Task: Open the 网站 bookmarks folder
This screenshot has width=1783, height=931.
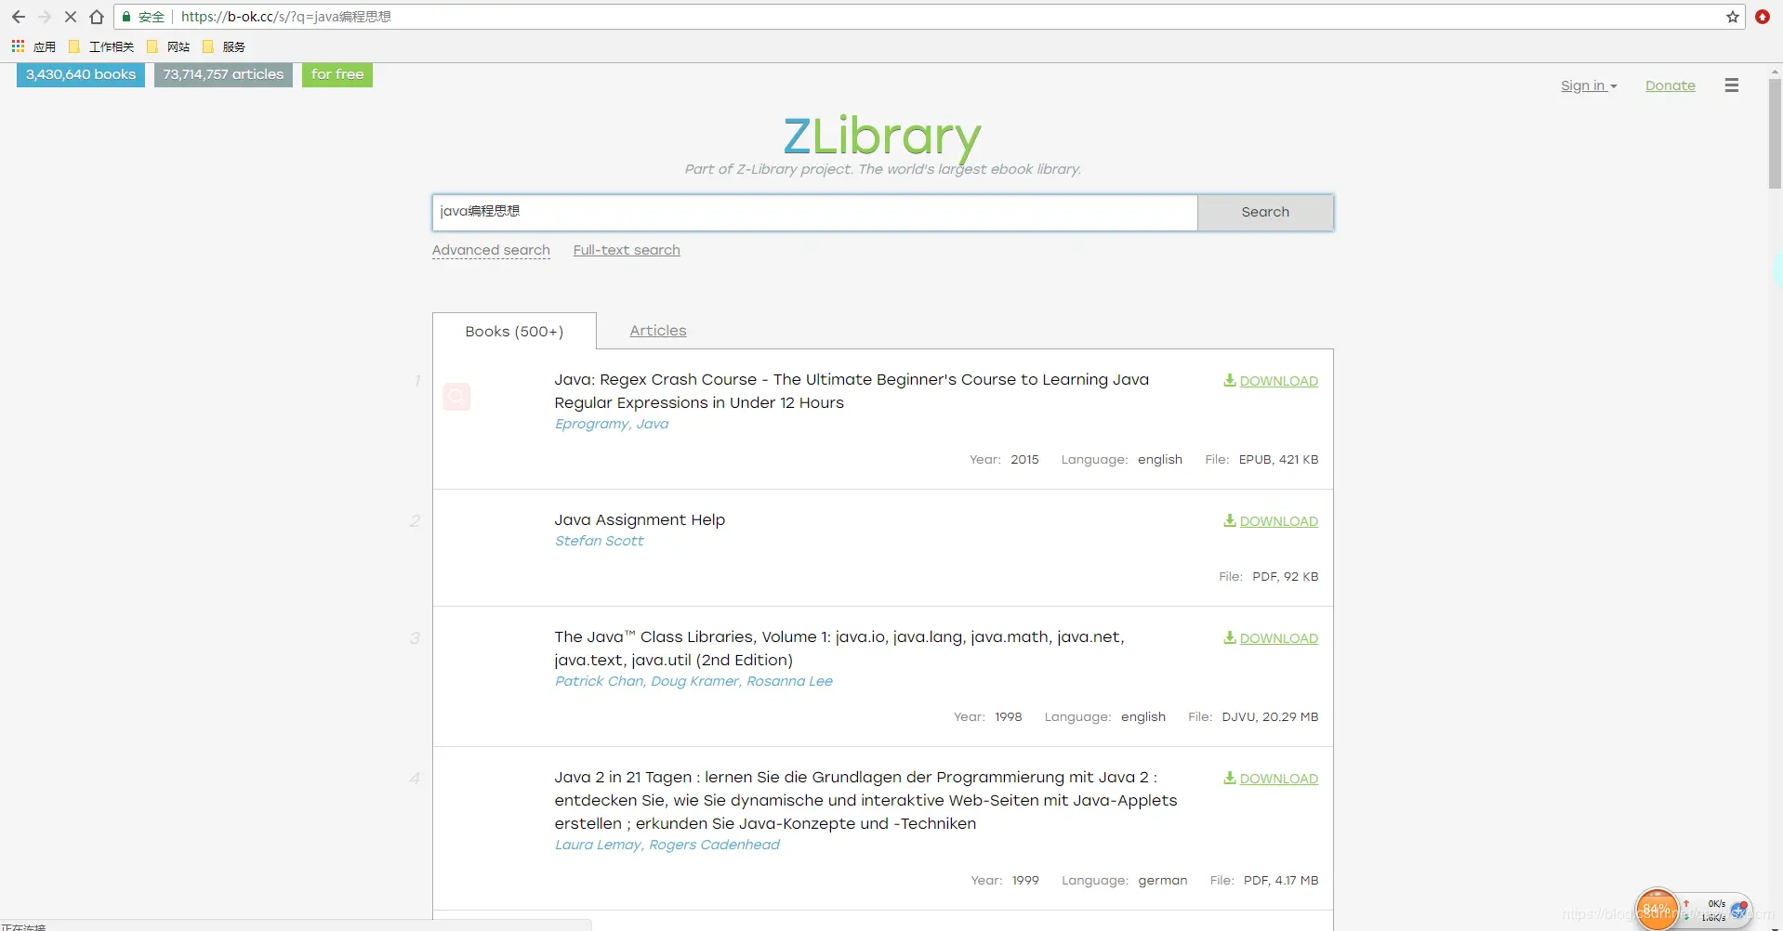Action: click(x=168, y=46)
